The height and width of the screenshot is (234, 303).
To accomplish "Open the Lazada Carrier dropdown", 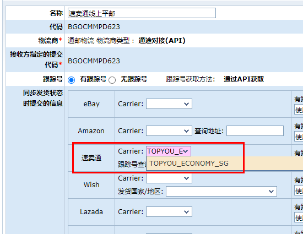I will (169, 212).
